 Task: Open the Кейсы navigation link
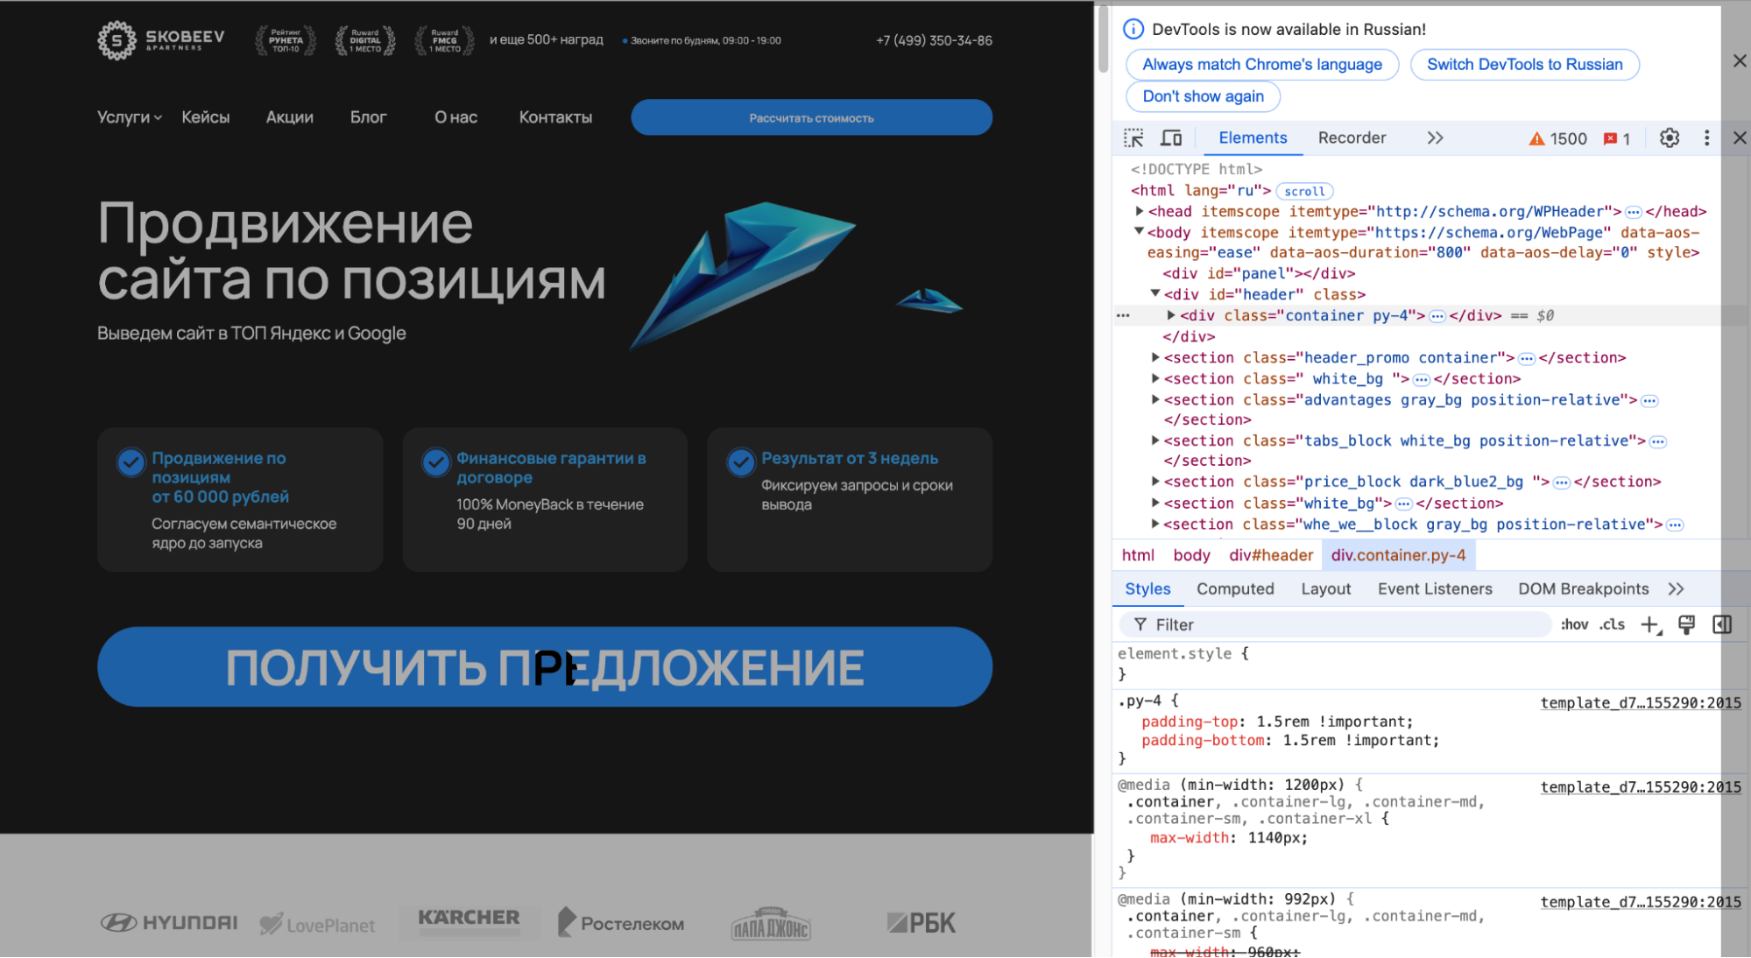206,117
